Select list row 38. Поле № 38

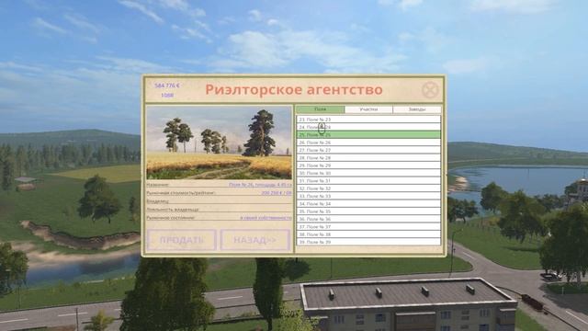click(x=368, y=234)
